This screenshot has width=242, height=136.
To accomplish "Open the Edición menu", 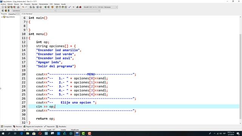I will [10, 4].
